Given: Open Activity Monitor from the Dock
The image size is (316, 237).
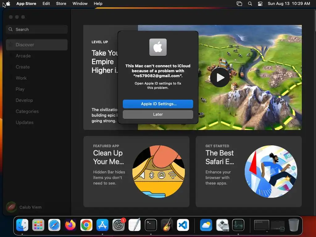Looking at the screenshot, I should (x=238, y=225).
